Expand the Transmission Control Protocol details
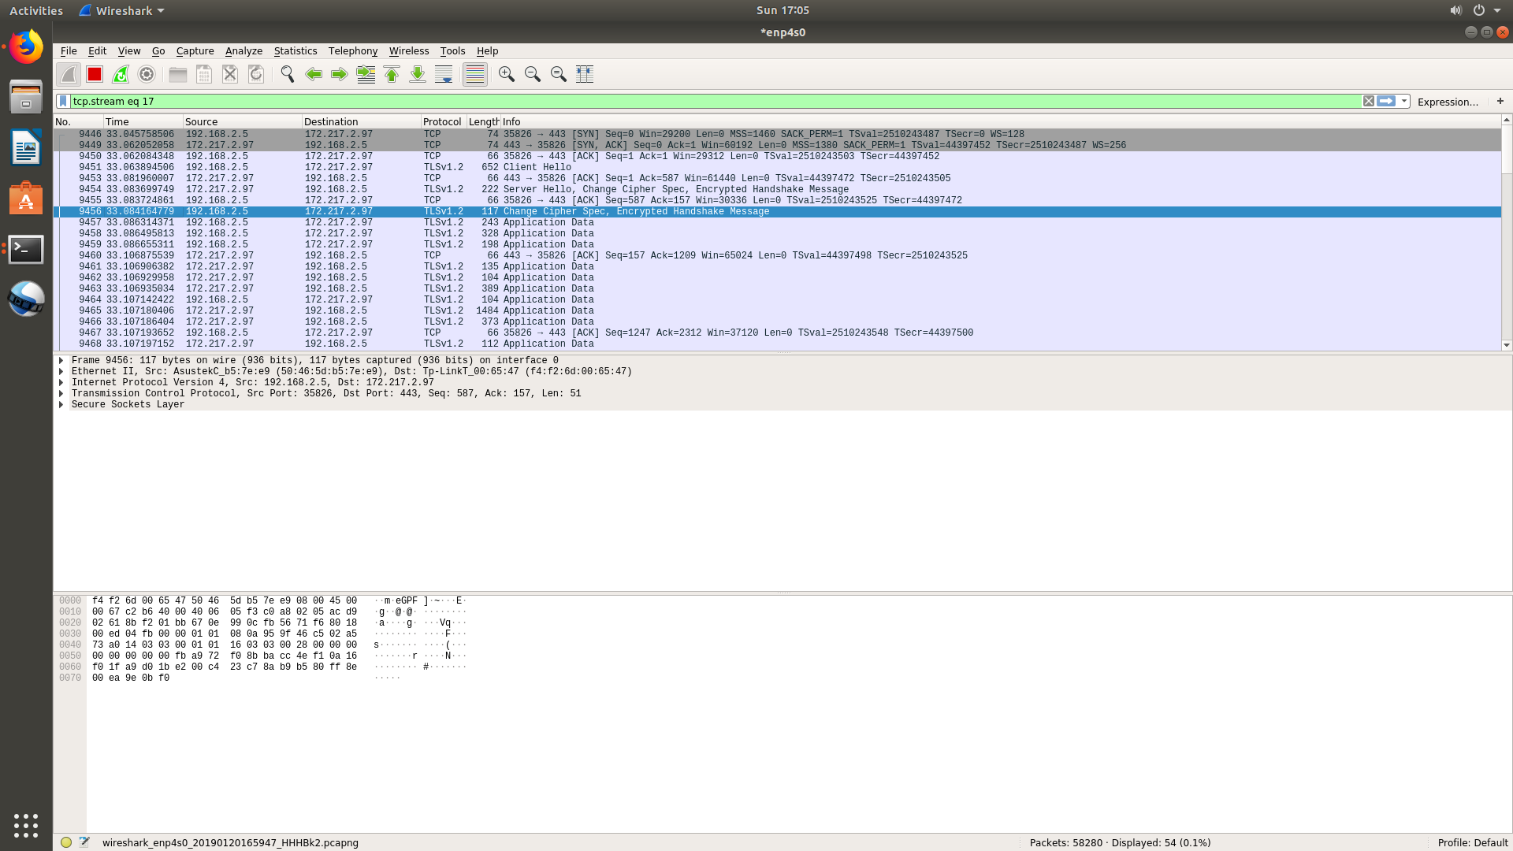The height and width of the screenshot is (851, 1513). point(61,393)
